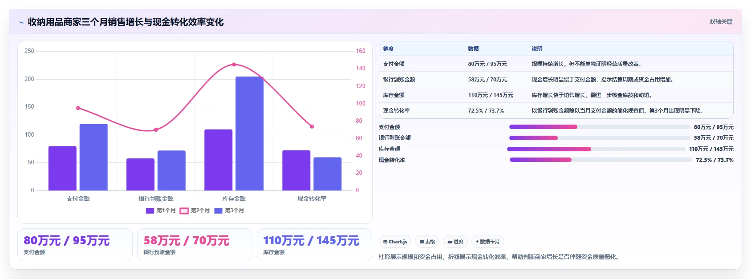The image size is (751, 279).
Task: Click the blue 第3个月 bar above 银行到账金额
Action: tap(171, 170)
